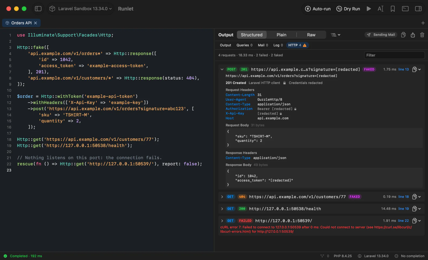Select the HTTP 4 tab

tap(297, 45)
